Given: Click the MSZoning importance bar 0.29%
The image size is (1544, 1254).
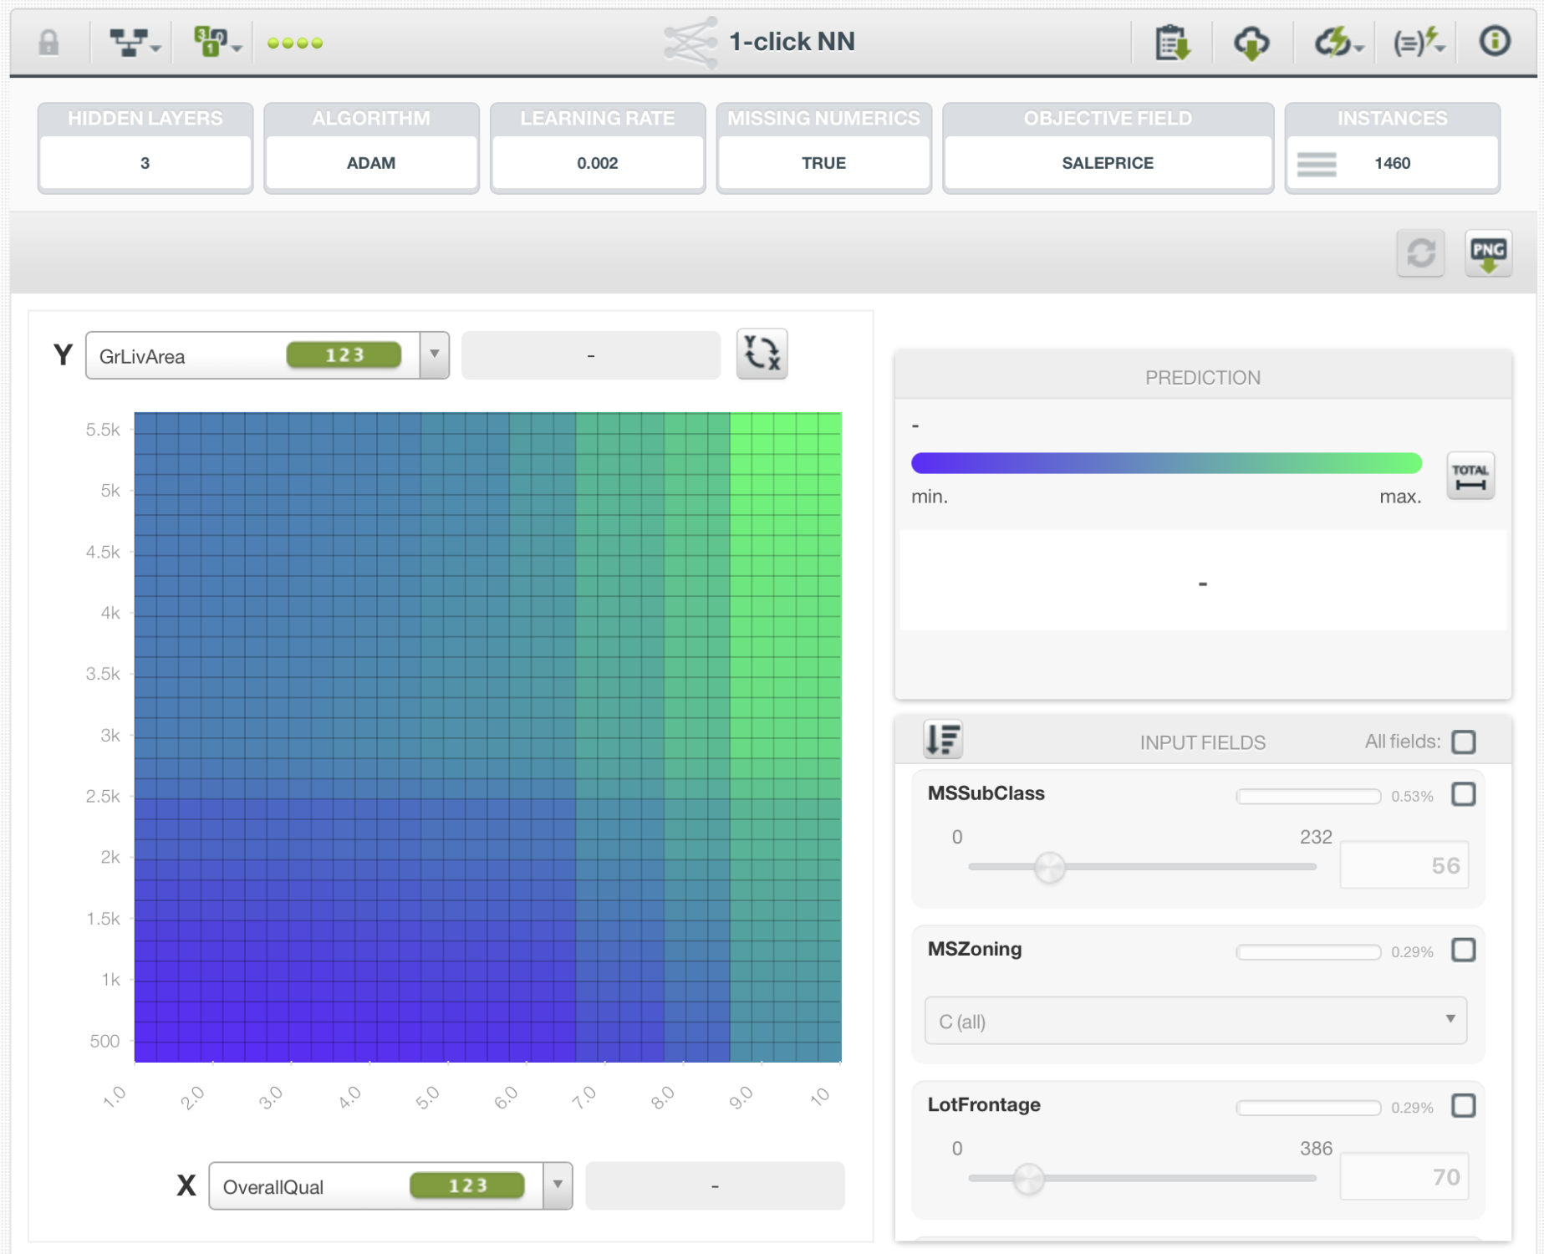Looking at the screenshot, I should 1308,951.
